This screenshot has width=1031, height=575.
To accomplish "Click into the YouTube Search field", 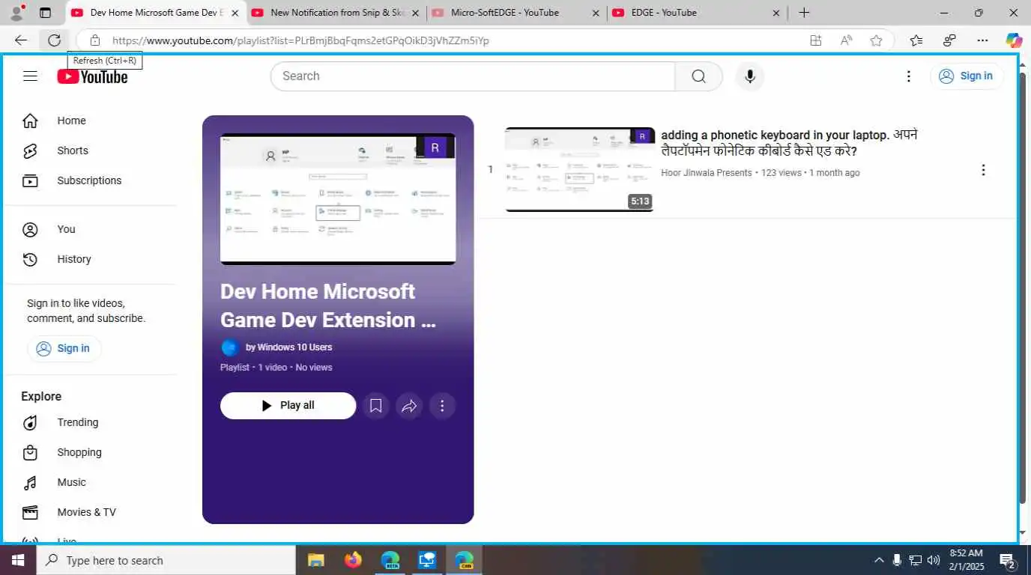I will point(473,76).
